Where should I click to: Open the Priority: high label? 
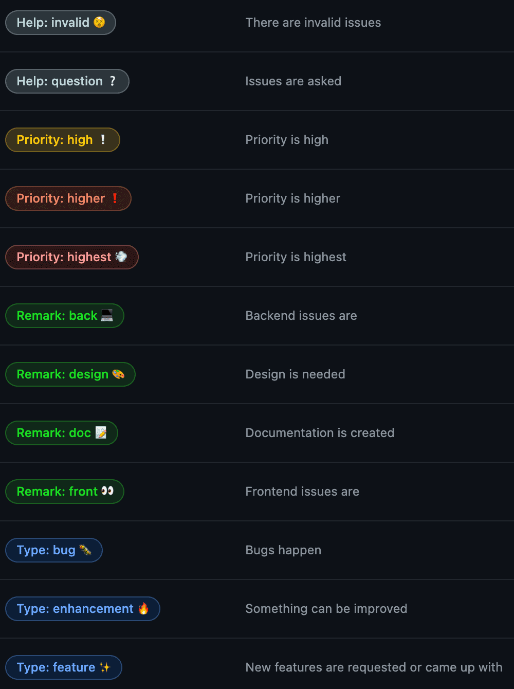62,140
